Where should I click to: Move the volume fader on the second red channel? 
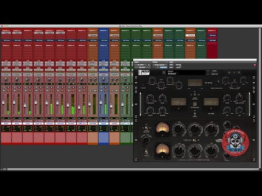pyautogui.click(x=14, y=102)
